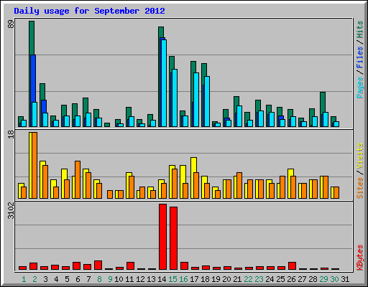
Task: Click day label "28" on the x-axis
Action: [x=313, y=279]
